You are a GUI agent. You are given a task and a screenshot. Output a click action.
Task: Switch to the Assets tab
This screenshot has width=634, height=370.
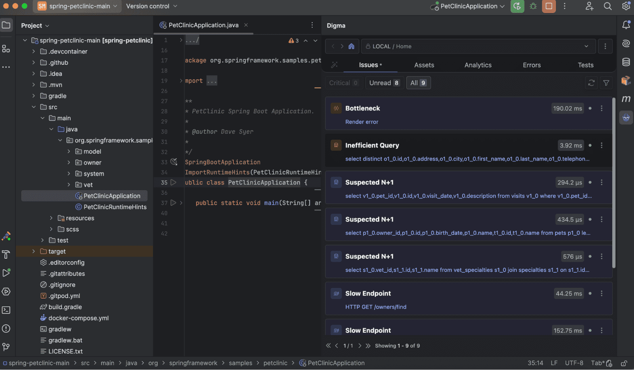point(424,65)
